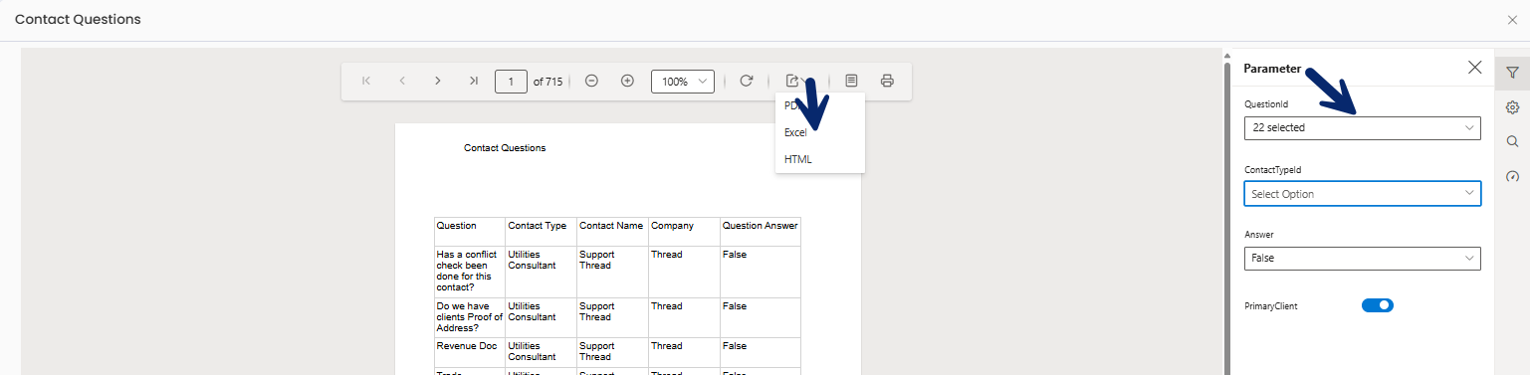
Task: Zoom out the report view
Action: (591, 81)
